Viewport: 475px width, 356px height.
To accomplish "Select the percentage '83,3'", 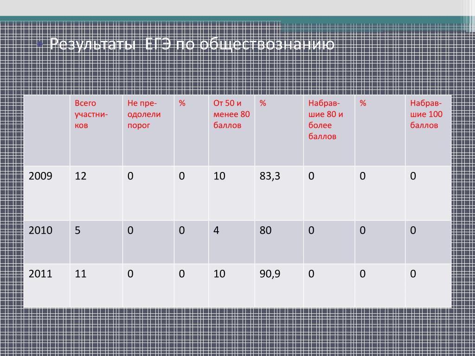I will [270, 176].
